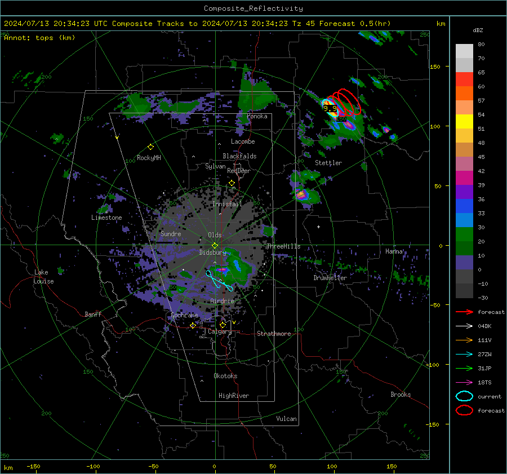
Task: Pick the red swatch between 65 and 60 dBZ
Action: pyautogui.click(x=464, y=79)
